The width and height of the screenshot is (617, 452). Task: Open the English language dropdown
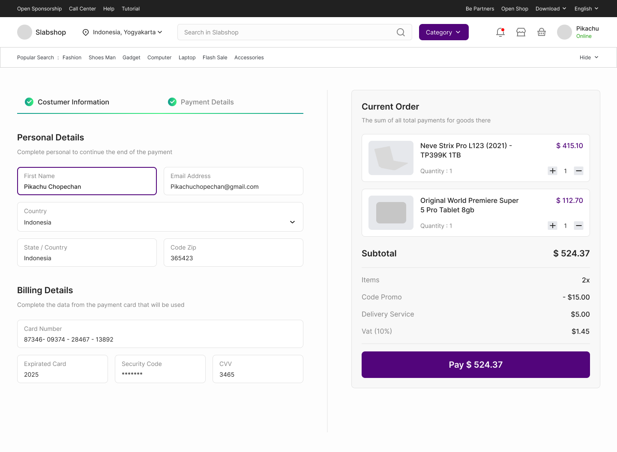click(x=586, y=9)
